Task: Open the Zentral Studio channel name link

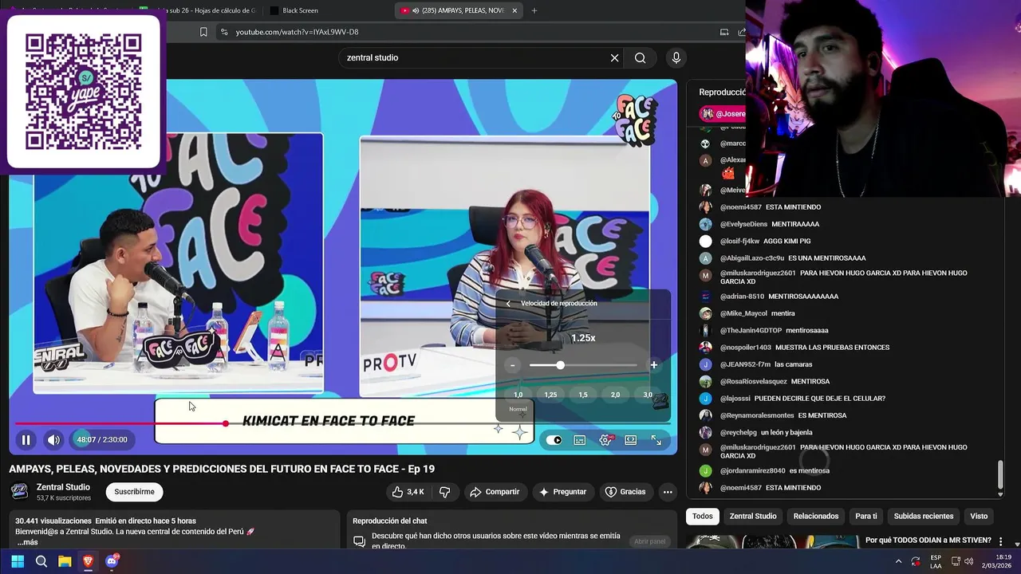Action: click(x=63, y=487)
